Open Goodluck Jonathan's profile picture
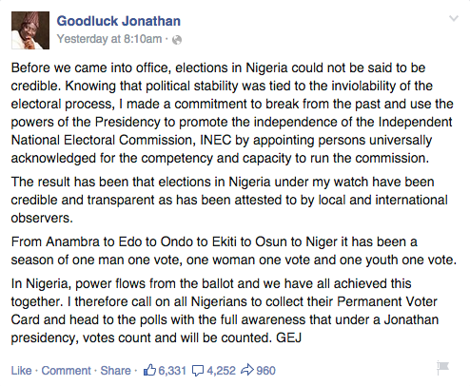Viewport: 470px width, 386px height. pyautogui.click(x=30, y=30)
